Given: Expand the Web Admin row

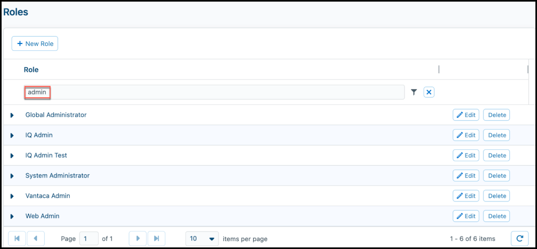Looking at the screenshot, I should tap(12, 217).
